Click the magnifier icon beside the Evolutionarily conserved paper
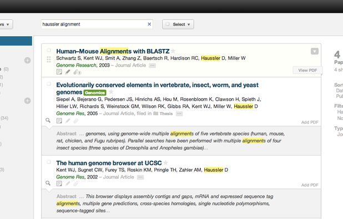This screenshot has height=219, width=343. click(48, 120)
